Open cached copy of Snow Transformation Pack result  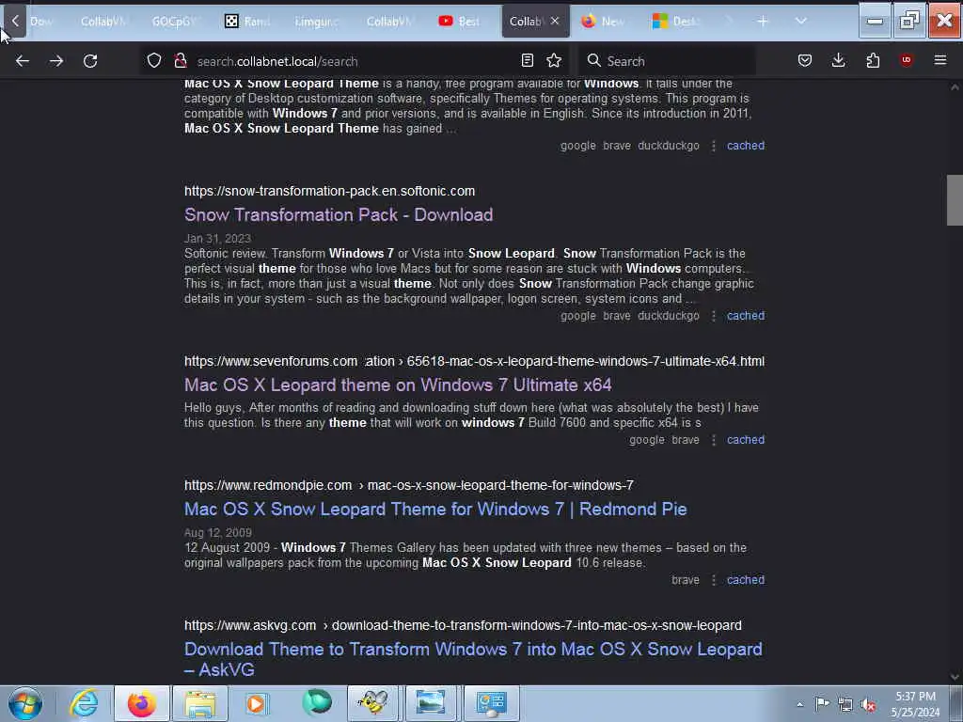[x=746, y=316]
